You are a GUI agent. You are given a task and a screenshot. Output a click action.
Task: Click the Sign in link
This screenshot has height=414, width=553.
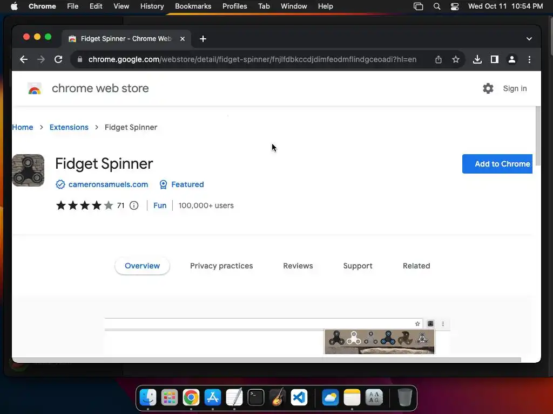515,88
